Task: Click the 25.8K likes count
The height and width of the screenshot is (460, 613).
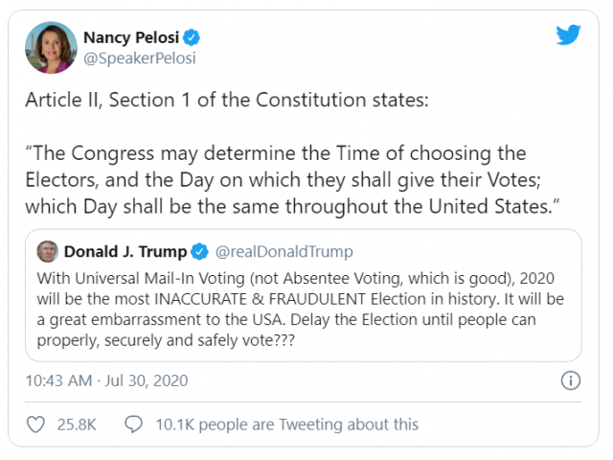Action: pyautogui.click(x=77, y=424)
